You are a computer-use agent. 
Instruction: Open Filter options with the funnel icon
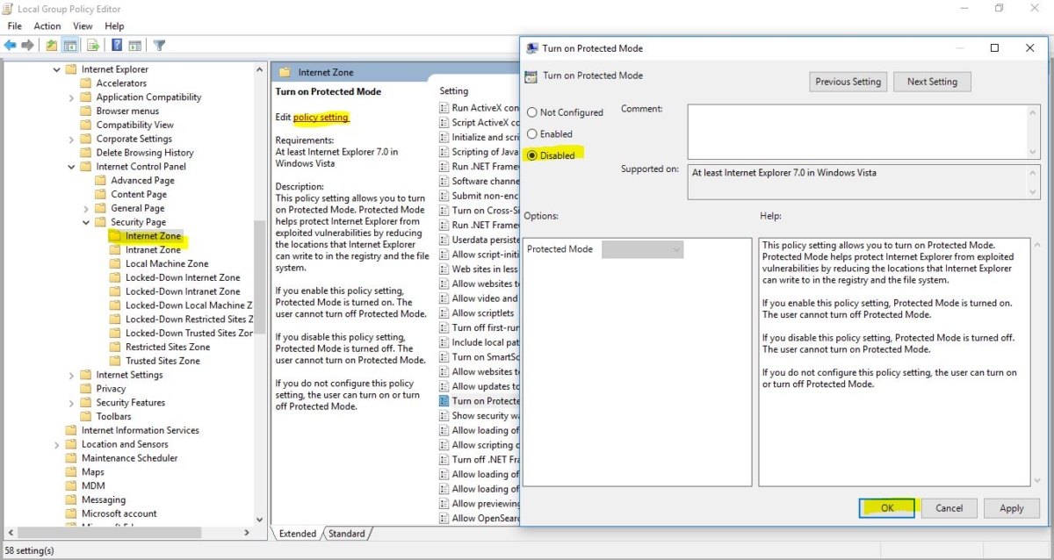click(x=161, y=44)
